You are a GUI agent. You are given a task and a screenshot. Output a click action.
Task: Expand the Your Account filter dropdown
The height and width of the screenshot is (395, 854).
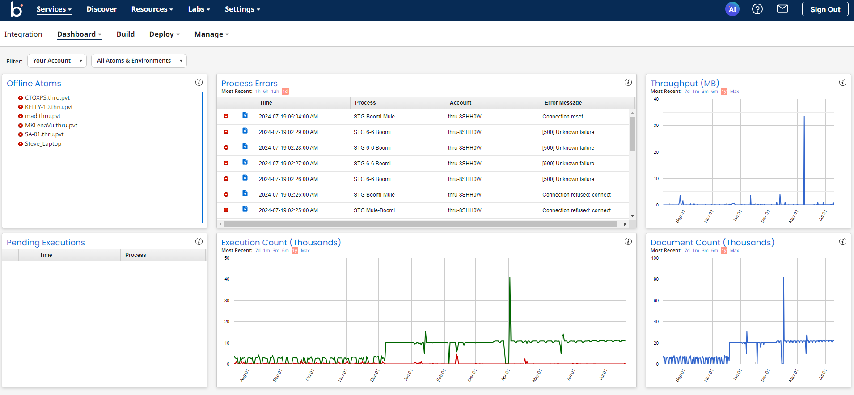[57, 61]
